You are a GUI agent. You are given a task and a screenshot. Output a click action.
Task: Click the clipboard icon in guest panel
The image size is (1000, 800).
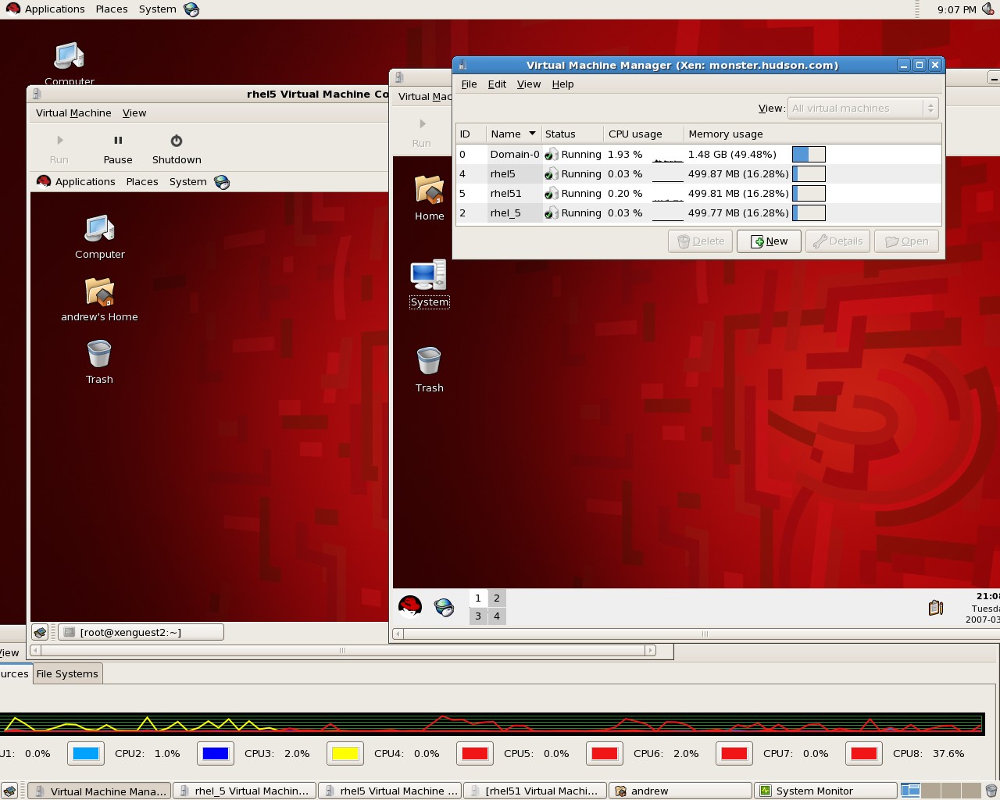pyautogui.click(x=935, y=607)
